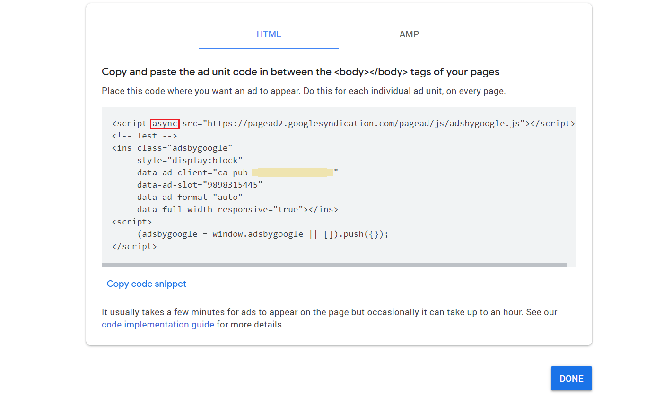Open the code implementation guide link
The width and height of the screenshot is (672, 396).
157,324
